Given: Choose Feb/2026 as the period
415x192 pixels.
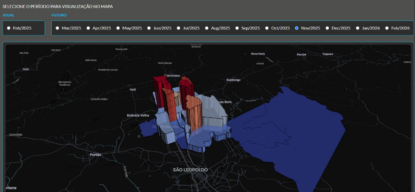Looking at the screenshot, I should coord(387,28).
